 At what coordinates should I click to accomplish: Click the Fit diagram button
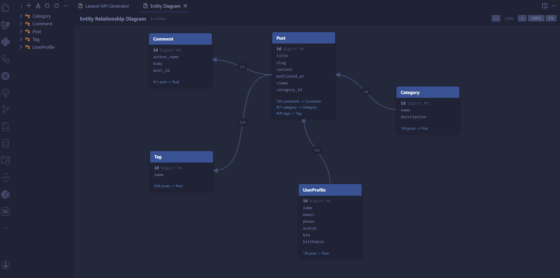click(551, 18)
